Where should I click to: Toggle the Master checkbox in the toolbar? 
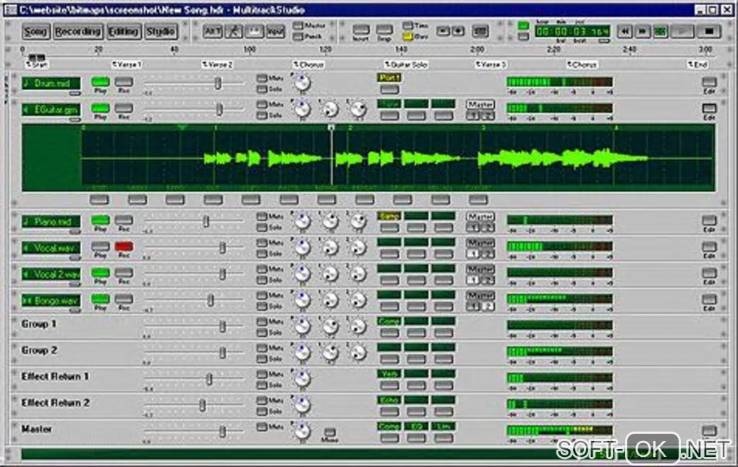coord(298,25)
